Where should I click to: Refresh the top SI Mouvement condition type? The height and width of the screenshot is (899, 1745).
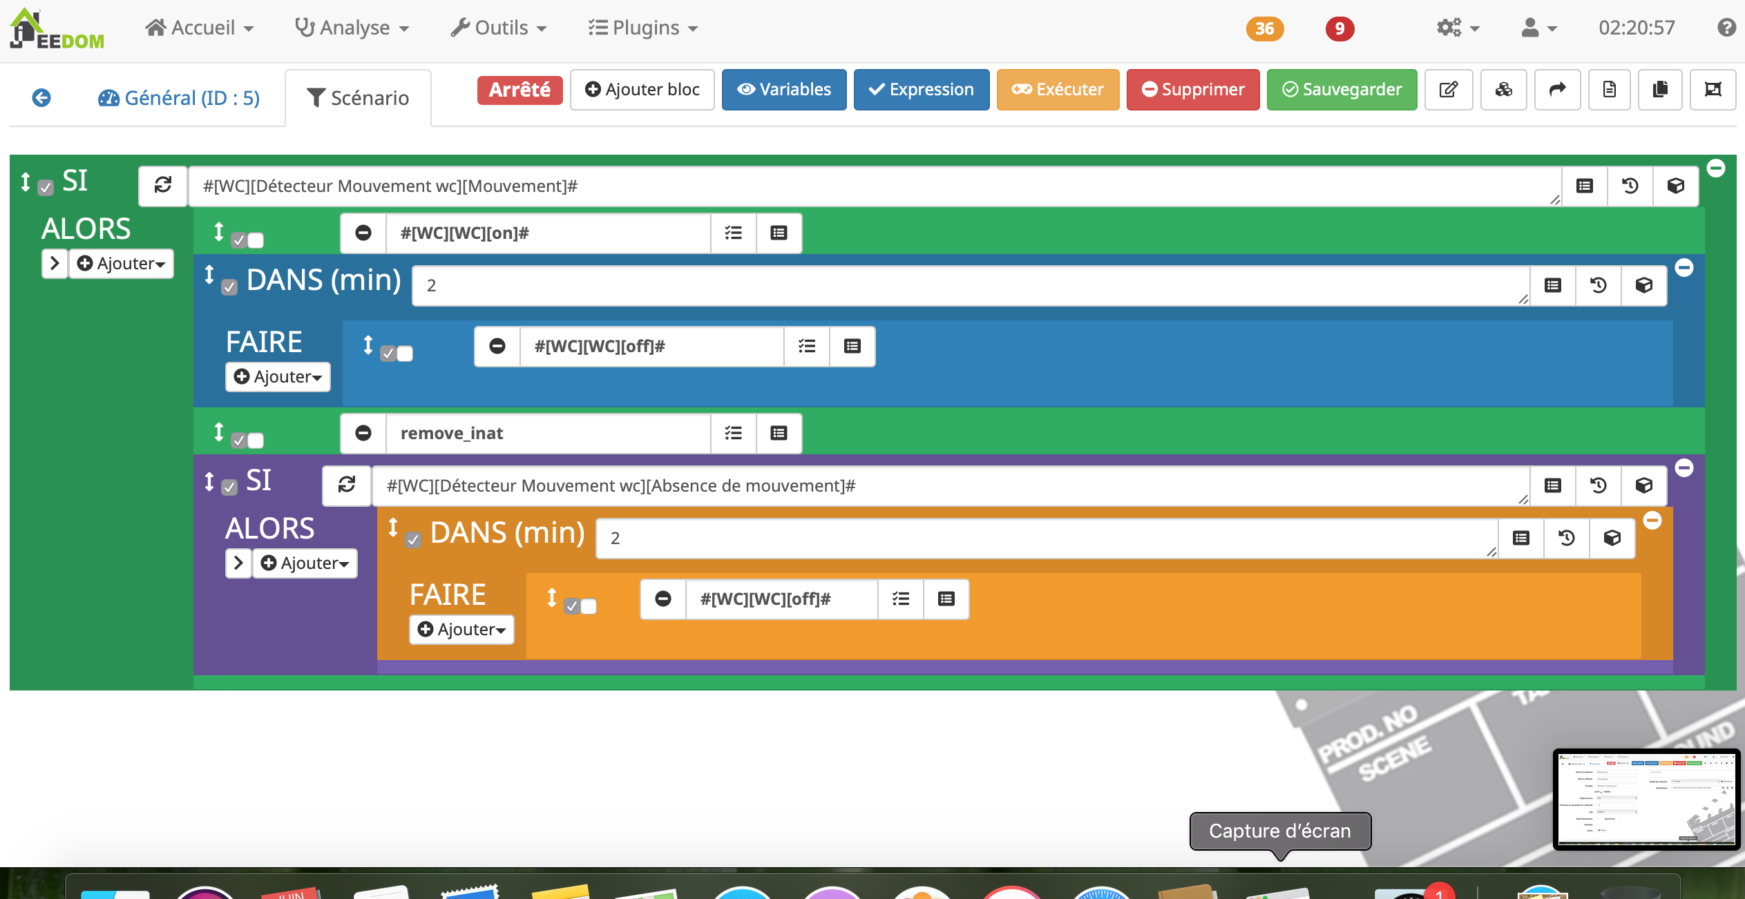163,186
